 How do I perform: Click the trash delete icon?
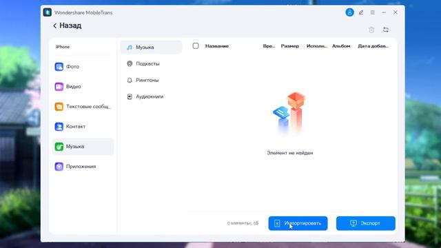click(371, 30)
